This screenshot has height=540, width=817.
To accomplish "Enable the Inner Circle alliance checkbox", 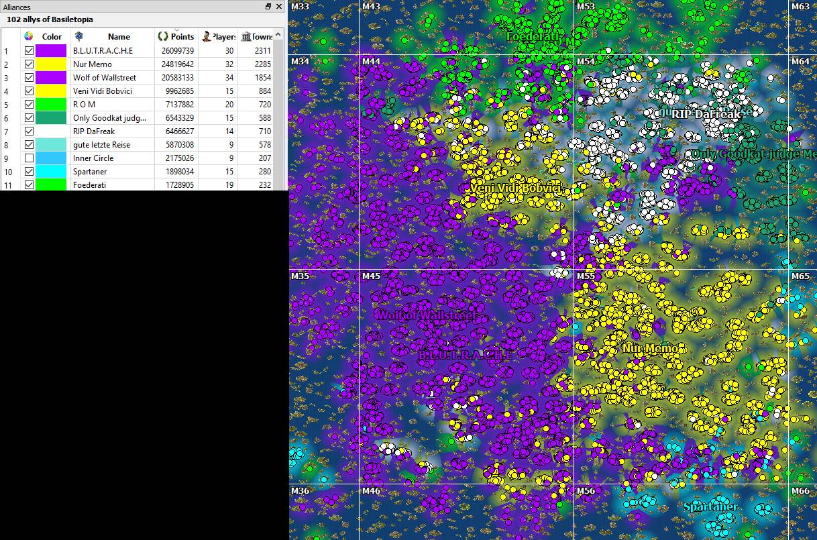I will tap(29, 158).
